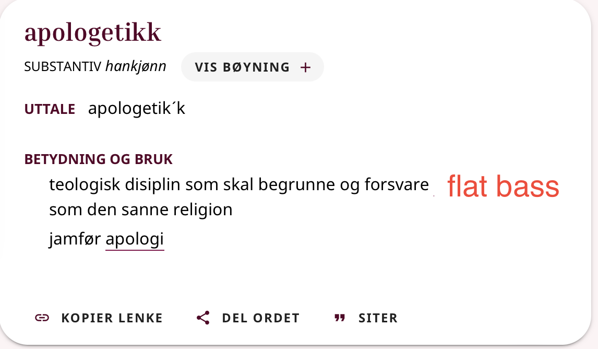The width and height of the screenshot is (598, 349).
Task: Click the red flat bass text
Action: (x=503, y=187)
